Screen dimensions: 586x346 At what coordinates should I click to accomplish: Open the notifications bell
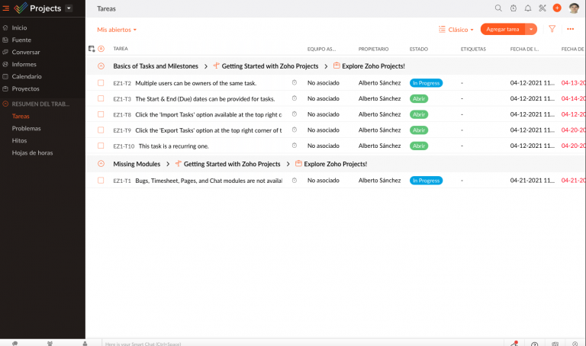(x=528, y=8)
